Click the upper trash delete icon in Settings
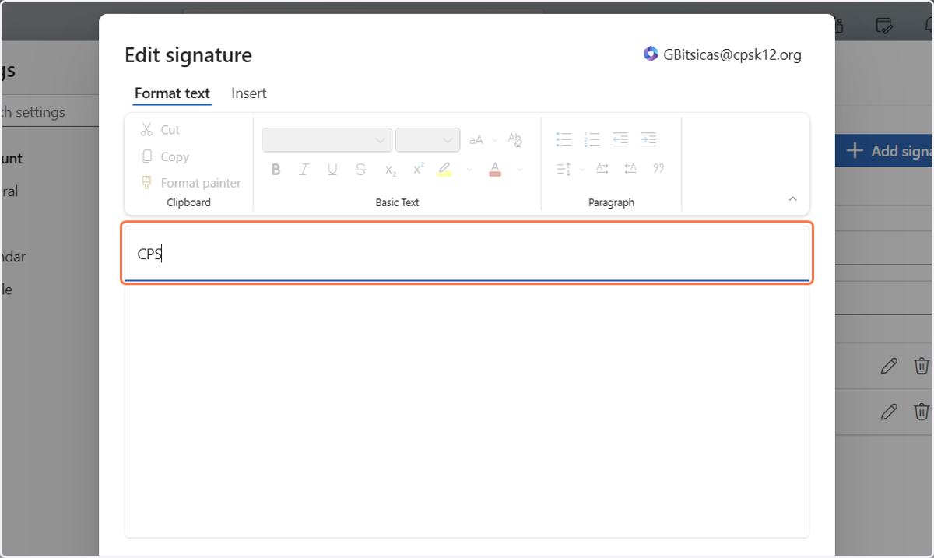The image size is (934, 558). (x=921, y=366)
